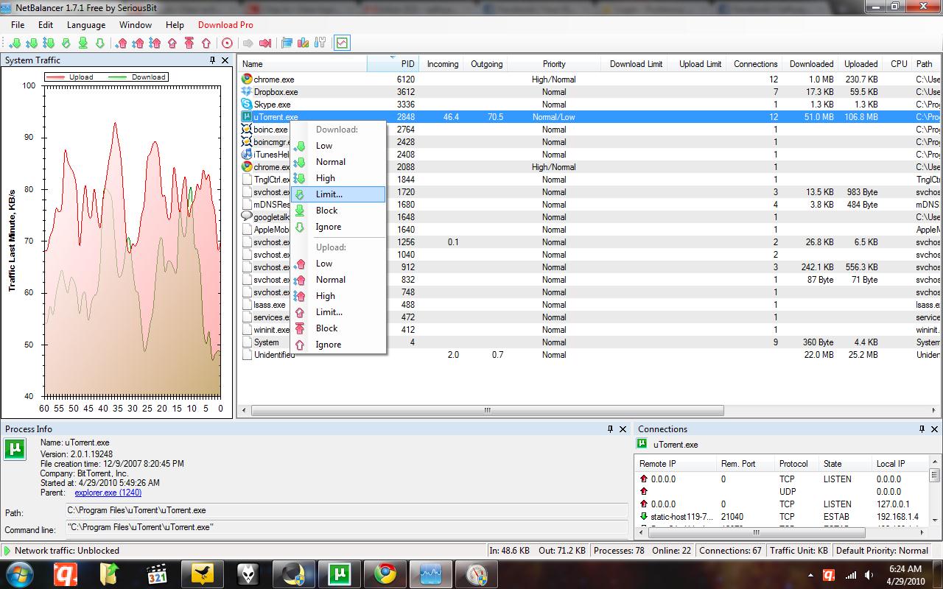Sort by the Download Limit column header
The image size is (943, 589).
point(636,64)
